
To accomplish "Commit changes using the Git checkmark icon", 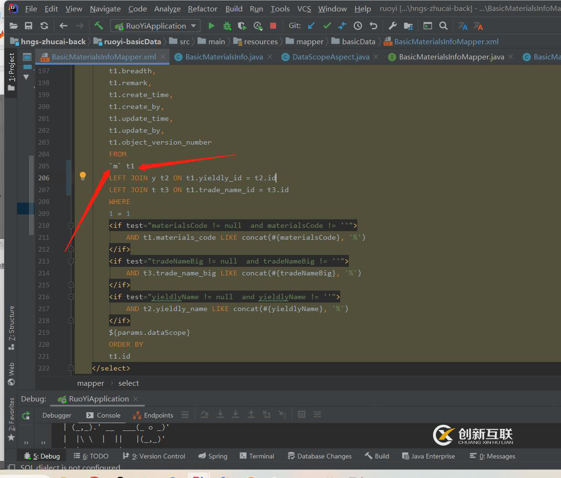I will point(327,26).
